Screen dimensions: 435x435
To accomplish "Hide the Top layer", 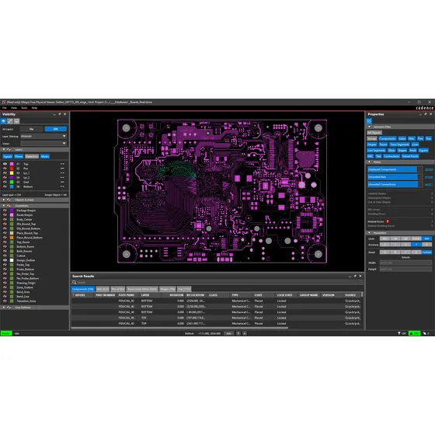I will tap(5, 164).
